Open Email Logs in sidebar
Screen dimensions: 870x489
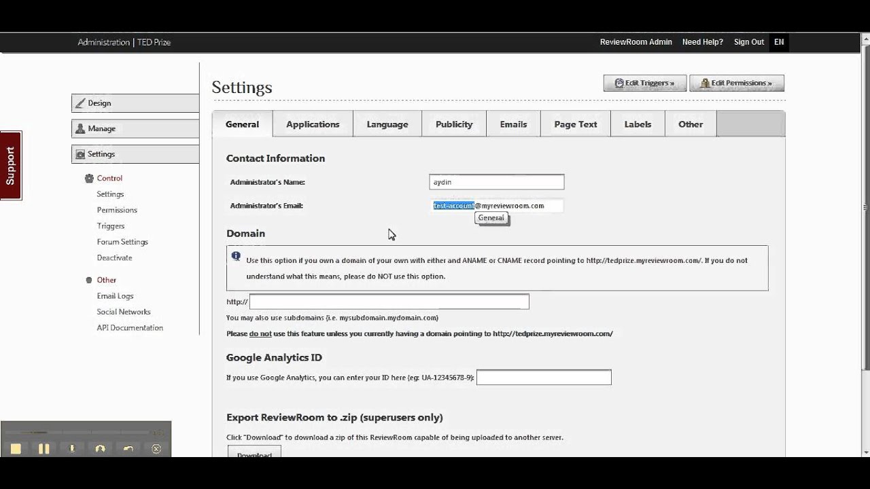pyautogui.click(x=115, y=296)
